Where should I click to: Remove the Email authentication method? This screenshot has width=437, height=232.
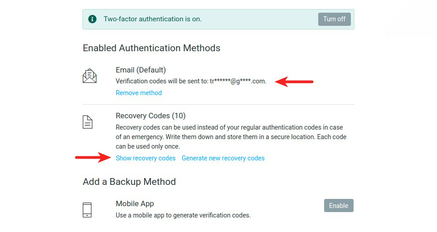139,93
